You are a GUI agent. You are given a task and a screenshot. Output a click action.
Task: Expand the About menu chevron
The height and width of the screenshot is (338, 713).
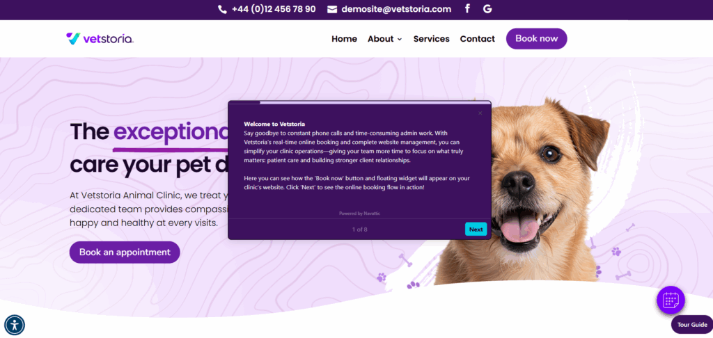coord(400,40)
